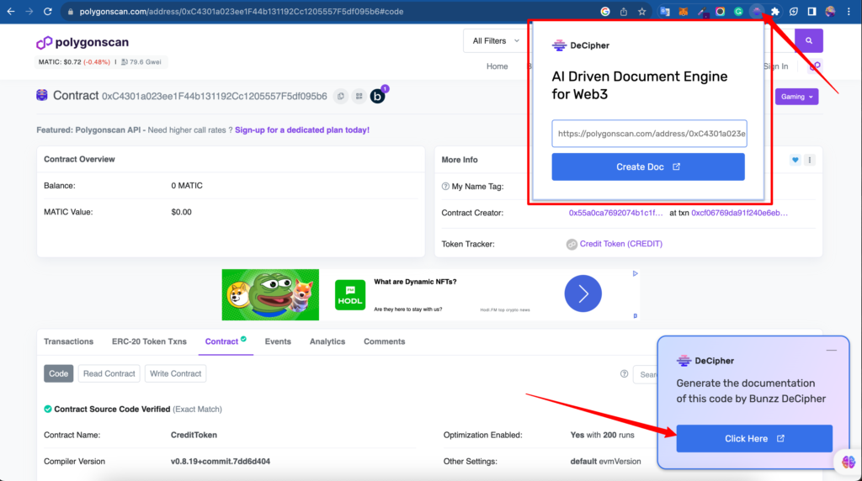Viewport: 862px width, 481px height.
Task: Reload the page with the refresh icon
Action: tap(48, 12)
